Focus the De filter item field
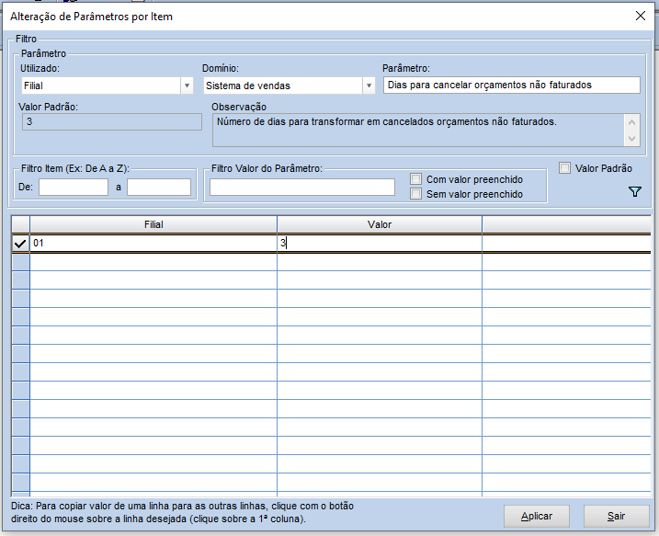The image size is (659, 536). click(73, 187)
